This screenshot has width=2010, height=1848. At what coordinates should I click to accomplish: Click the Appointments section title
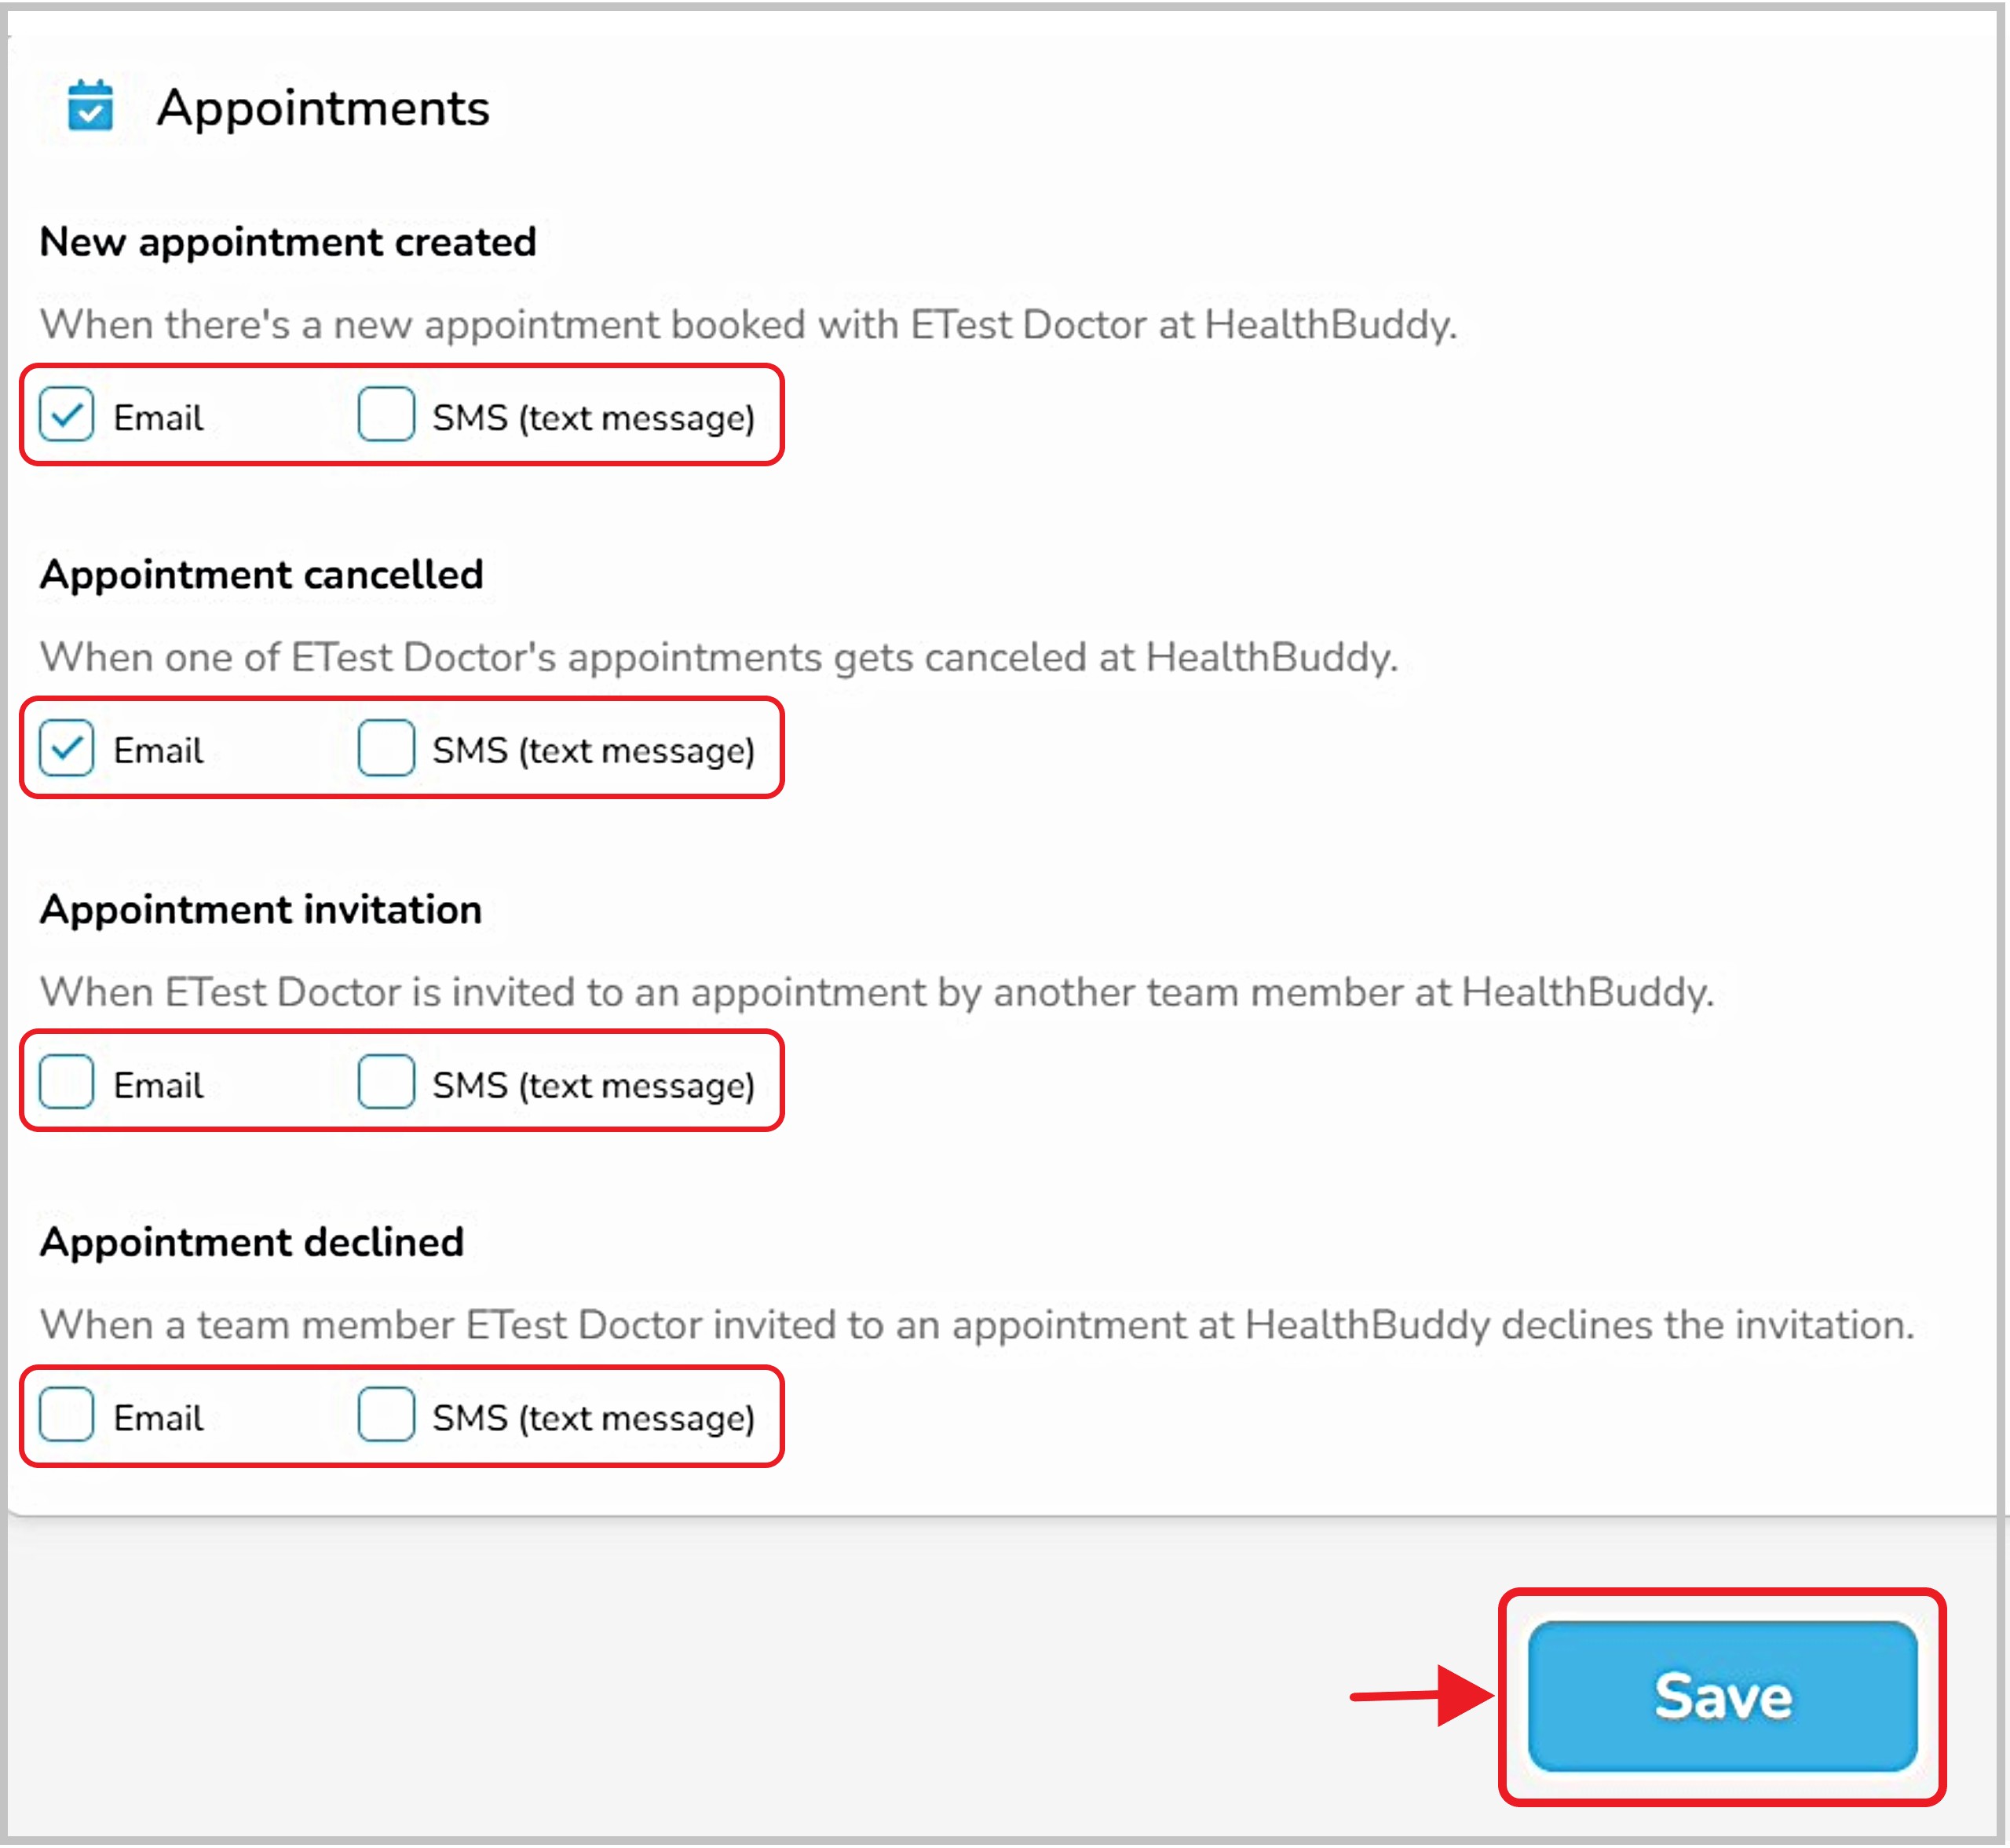point(322,108)
